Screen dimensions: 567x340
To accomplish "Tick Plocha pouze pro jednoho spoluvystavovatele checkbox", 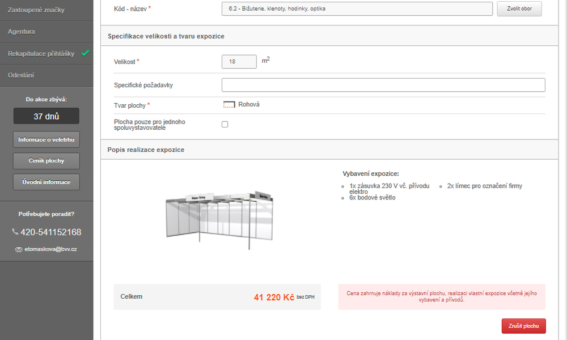I will coord(225,124).
